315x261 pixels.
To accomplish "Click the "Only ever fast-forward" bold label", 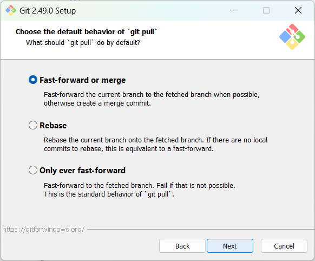I will point(82,171).
